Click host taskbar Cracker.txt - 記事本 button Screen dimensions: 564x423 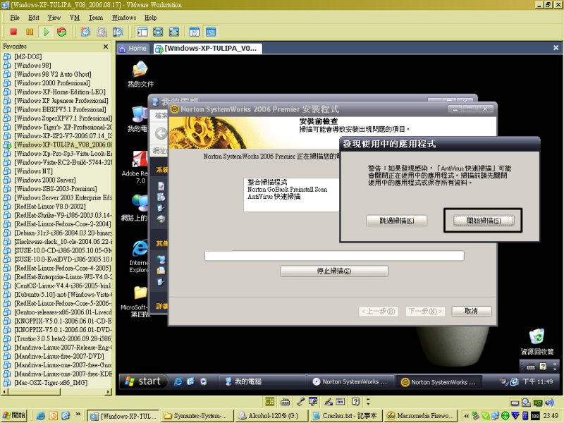pyautogui.click(x=345, y=416)
